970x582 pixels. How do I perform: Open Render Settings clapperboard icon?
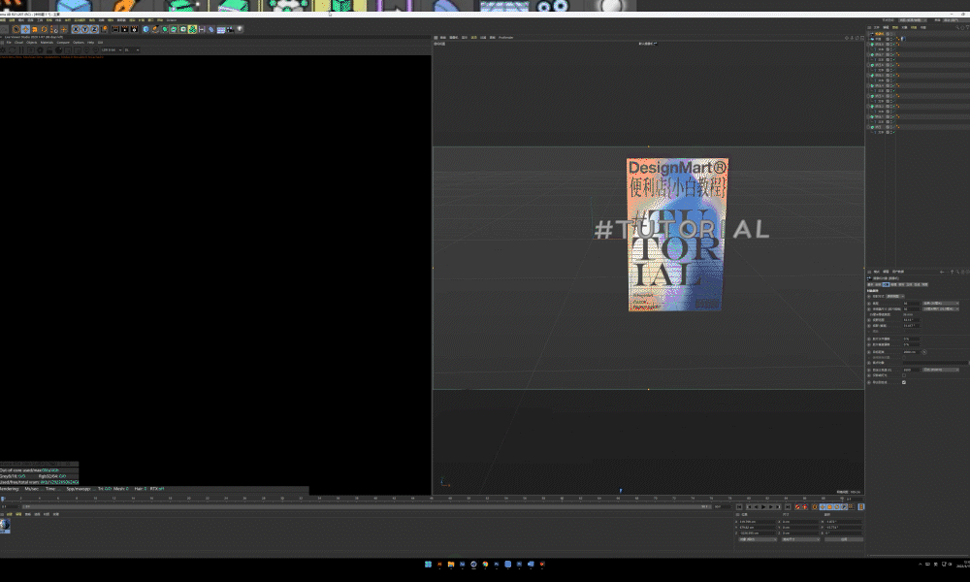(134, 29)
